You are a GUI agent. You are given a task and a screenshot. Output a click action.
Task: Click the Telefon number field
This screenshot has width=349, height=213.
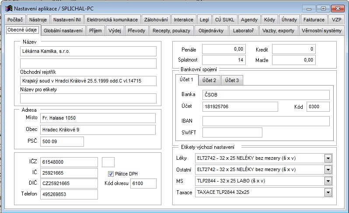[x=69, y=194]
